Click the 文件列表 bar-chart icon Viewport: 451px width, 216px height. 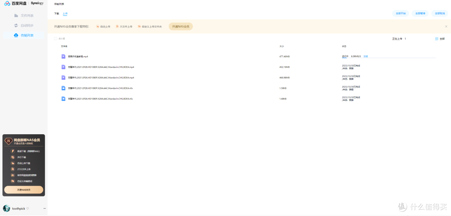coord(16,15)
